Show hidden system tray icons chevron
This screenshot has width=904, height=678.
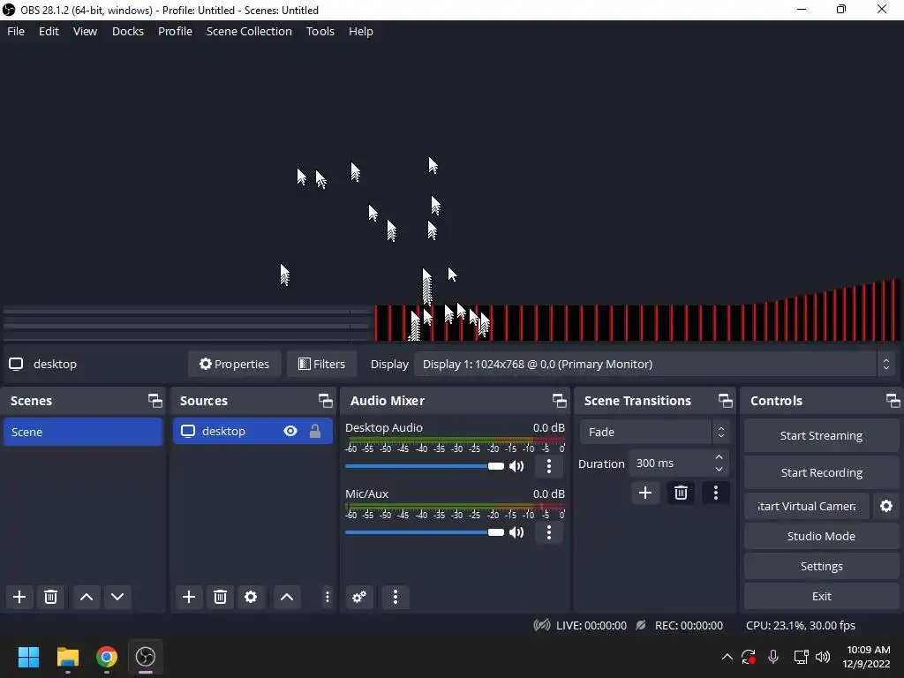click(x=727, y=657)
